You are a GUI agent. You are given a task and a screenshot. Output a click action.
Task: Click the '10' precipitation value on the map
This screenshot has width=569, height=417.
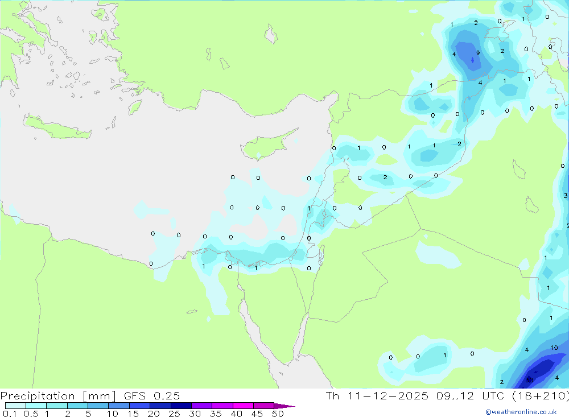554,348
